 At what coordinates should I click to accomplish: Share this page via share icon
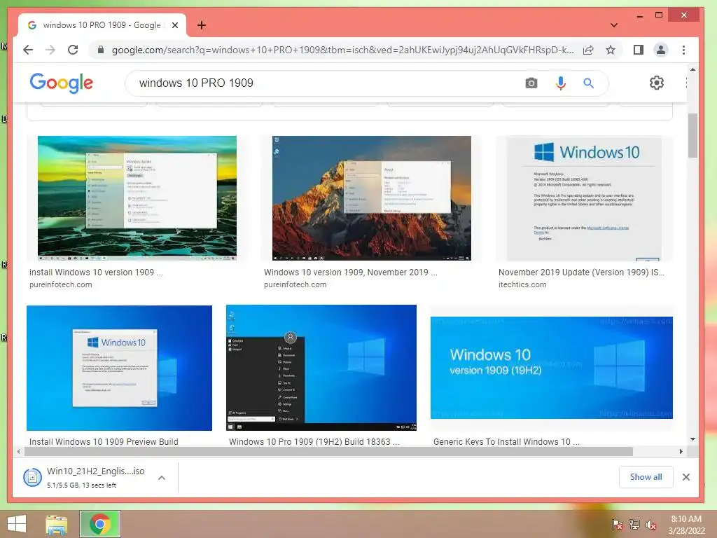[588, 50]
